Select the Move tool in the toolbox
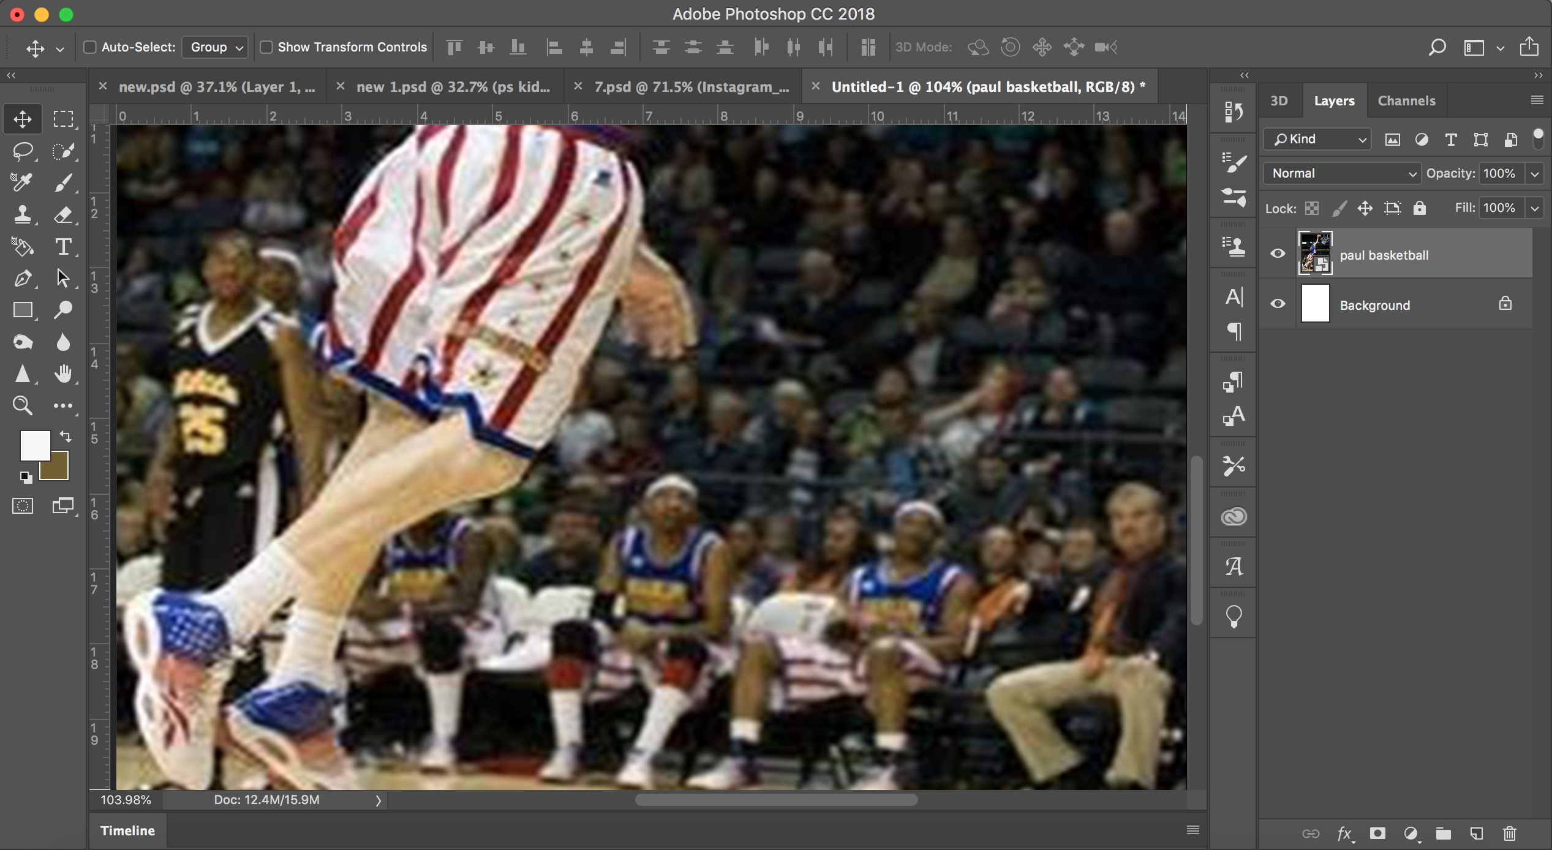The height and width of the screenshot is (850, 1552). tap(23, 119)
